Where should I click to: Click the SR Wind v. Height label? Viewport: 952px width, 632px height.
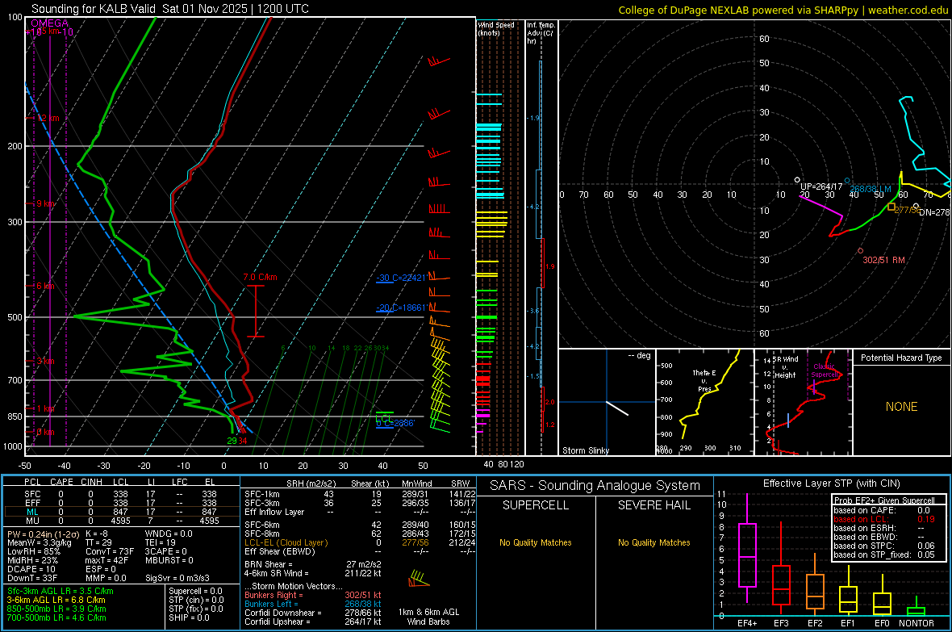786,367
